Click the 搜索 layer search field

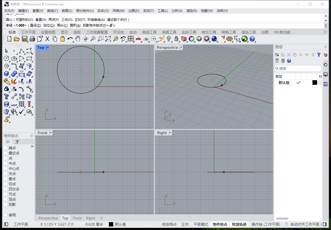[298, 69]
